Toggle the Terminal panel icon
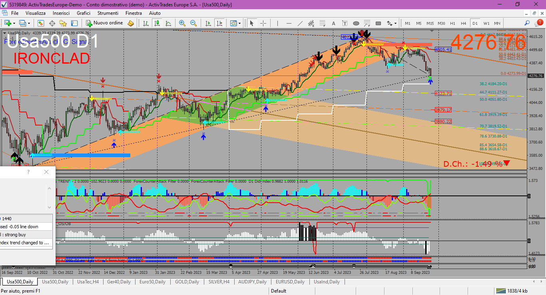The image size is (546, 295). (x=74, y=23)
